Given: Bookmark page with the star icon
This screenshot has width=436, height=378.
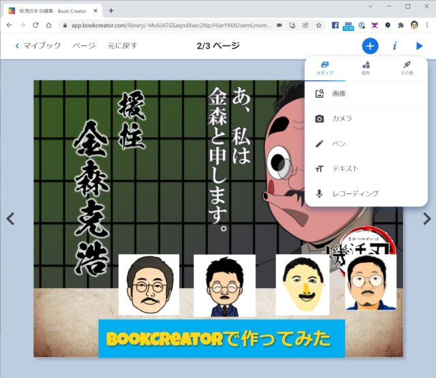Looking at the screenshot, I should 318,25.
